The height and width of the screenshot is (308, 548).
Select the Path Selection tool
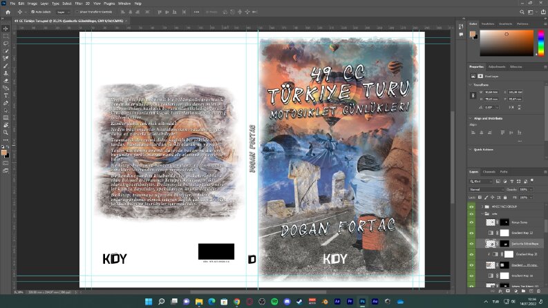coord(6,110)
